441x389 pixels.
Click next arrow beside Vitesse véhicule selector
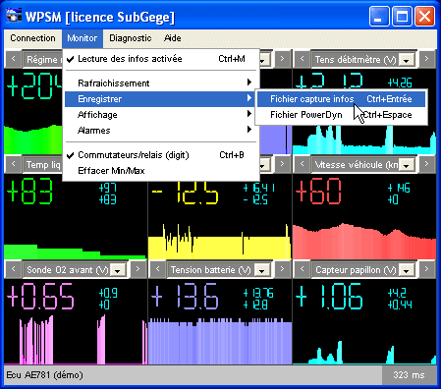[426, 164]
